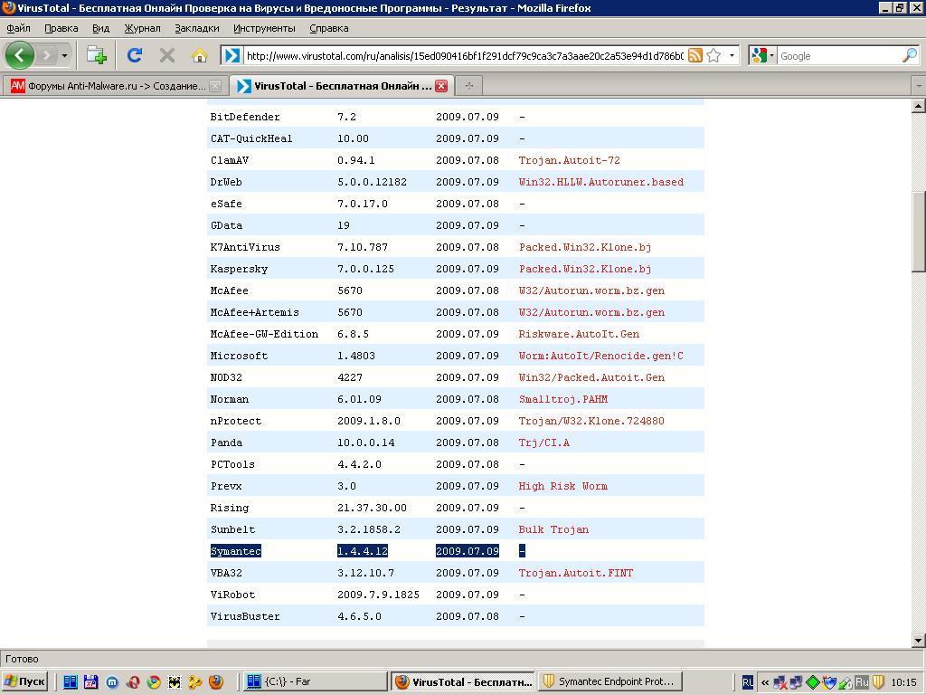Go to the Home page icon
The width and height of the screenshot is (926, 695).
[200, 55]
